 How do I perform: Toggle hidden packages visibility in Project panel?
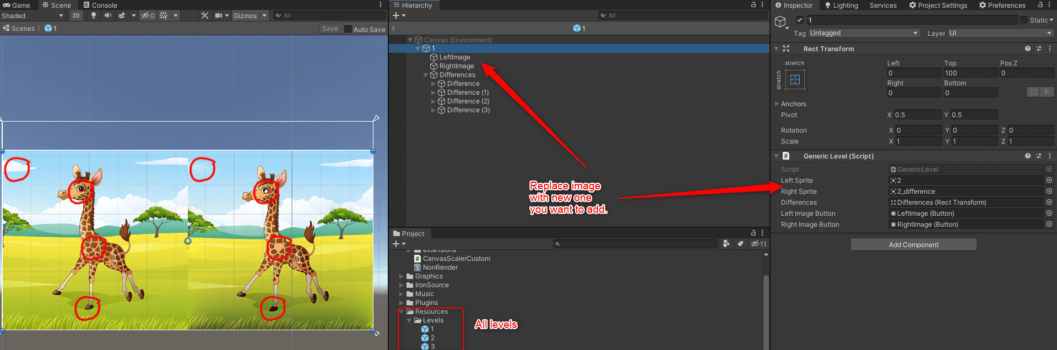(x=758, y=244)
